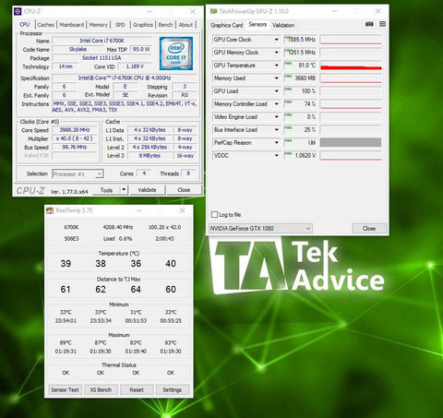This screenshot has height=418, width=443.
Task: Click the Core Speed value field
Action: (x=75, y=130)
